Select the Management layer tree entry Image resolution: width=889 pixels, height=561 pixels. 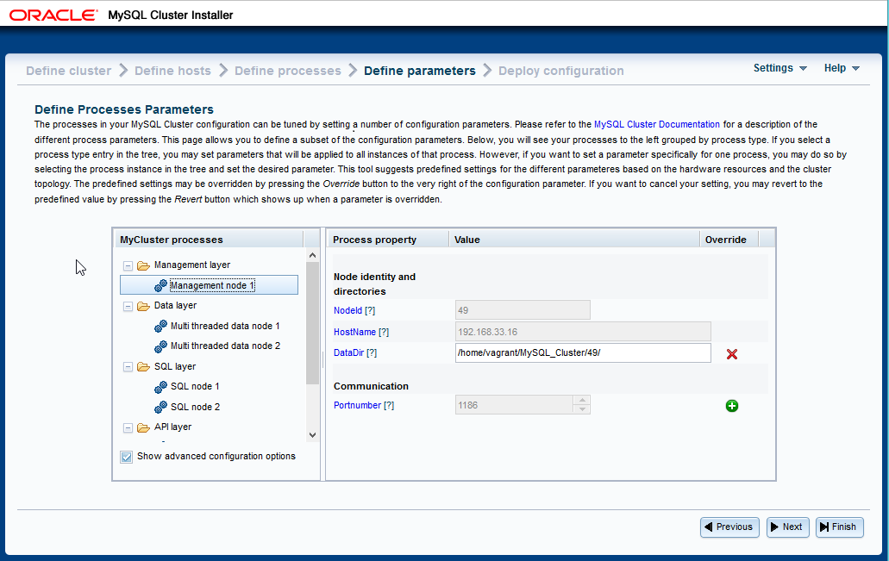(x=192, y=265)
